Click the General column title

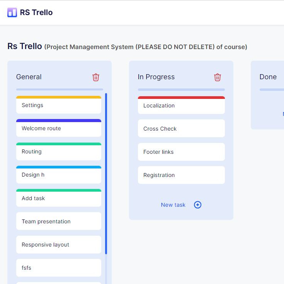click(x=29, y=77)
